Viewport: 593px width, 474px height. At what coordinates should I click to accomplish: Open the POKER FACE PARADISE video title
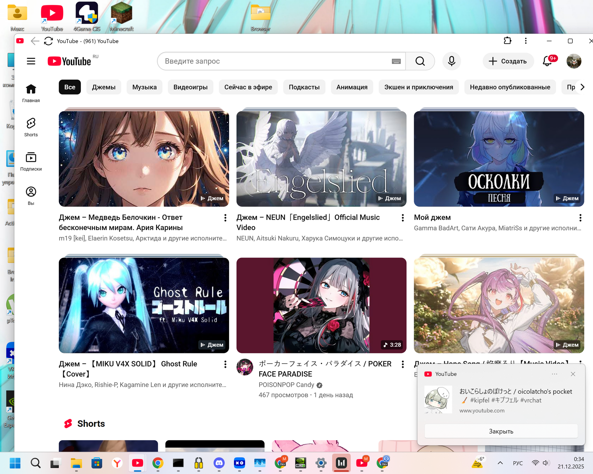325,369
